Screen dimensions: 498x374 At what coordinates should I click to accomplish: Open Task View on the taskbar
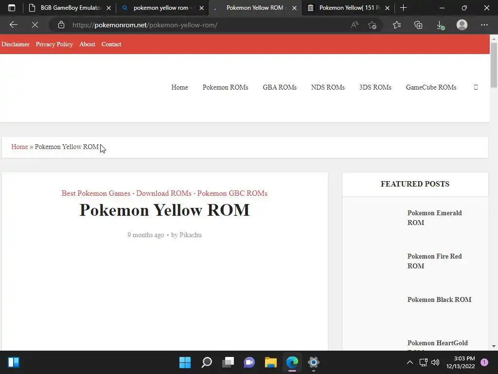coord(228,362)
